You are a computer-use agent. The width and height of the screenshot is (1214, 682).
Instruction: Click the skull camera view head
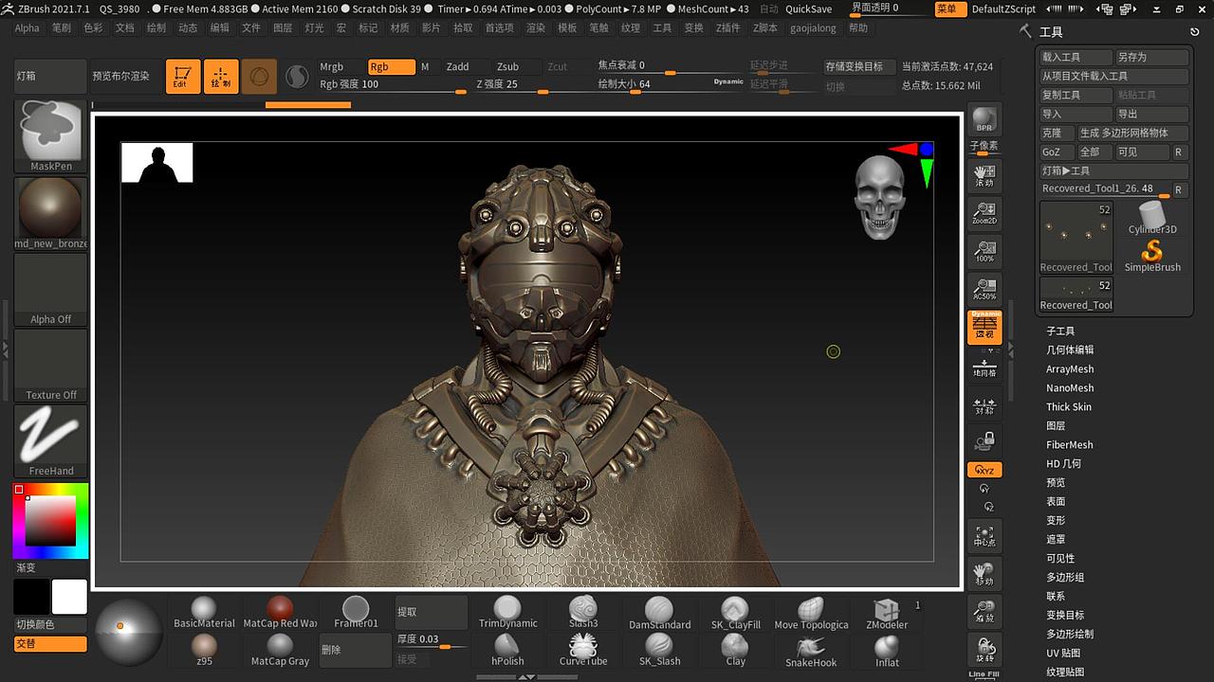879,197
